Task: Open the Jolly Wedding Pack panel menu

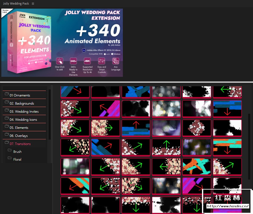Action: [x=33, y=4]
